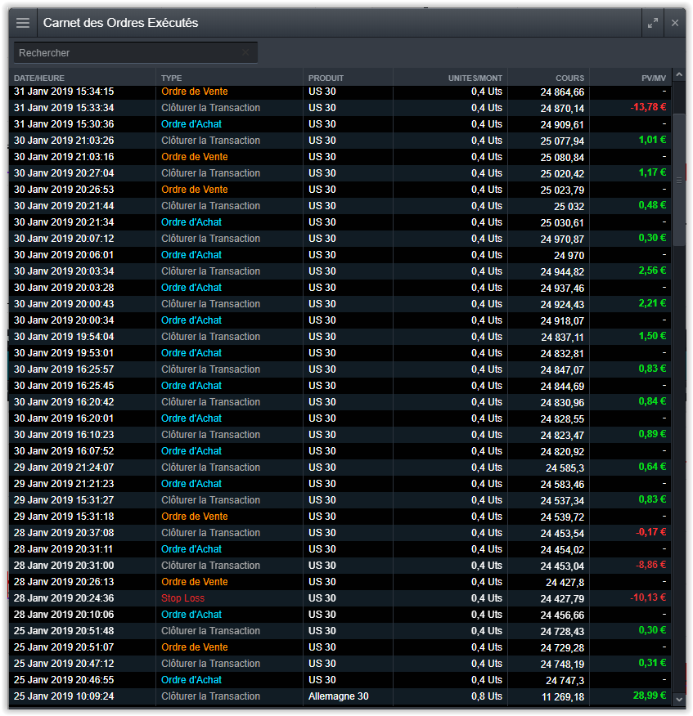Select the 24 537,34 price cell
The width and height of the screenshot is (693, 716).
562,501
